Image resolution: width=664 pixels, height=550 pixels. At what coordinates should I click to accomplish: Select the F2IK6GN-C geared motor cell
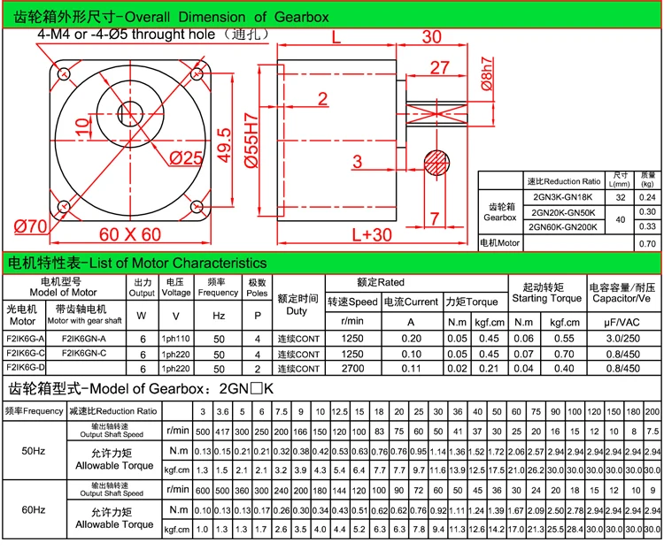[84, 353]
